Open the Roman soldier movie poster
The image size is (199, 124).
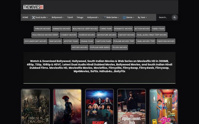pyautogui.click(x=67, y=107)
